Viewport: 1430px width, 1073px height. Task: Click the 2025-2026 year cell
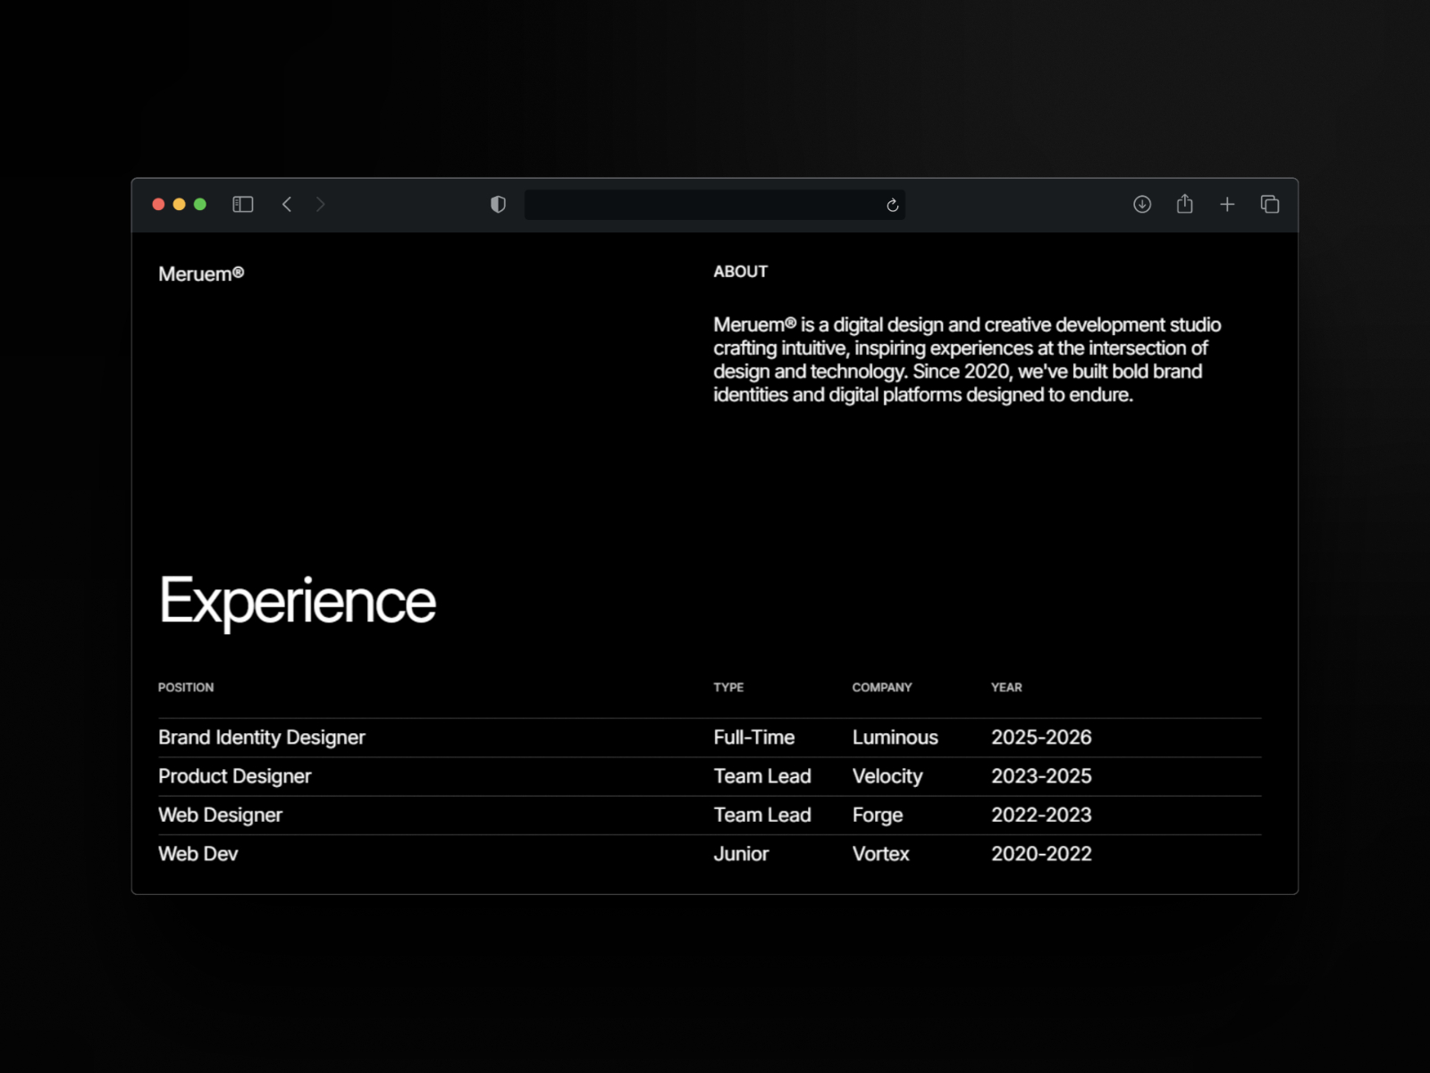[1041, 738]
